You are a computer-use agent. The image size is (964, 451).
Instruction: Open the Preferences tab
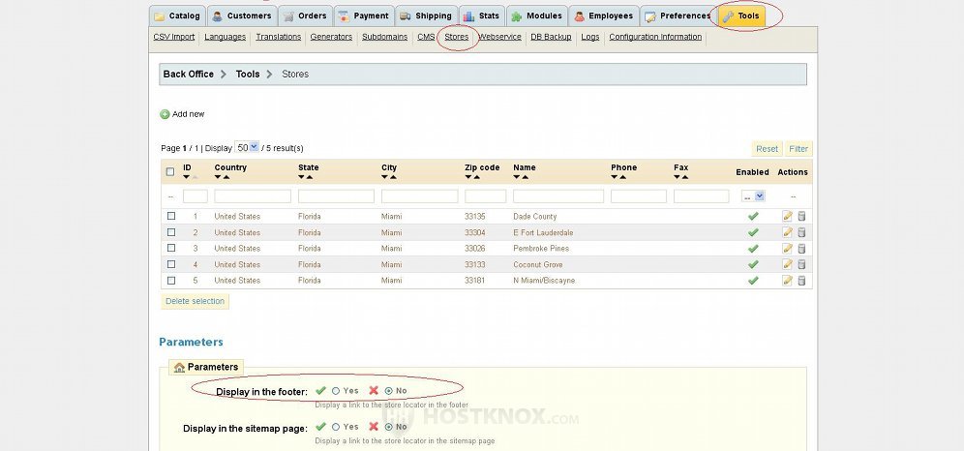[678, 16]
